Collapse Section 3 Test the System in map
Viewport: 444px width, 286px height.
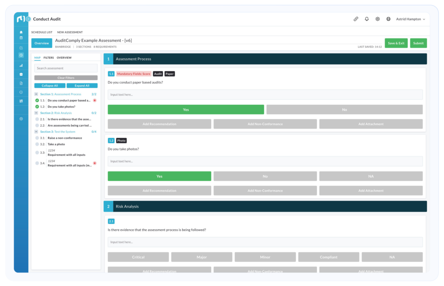(36, 132)
